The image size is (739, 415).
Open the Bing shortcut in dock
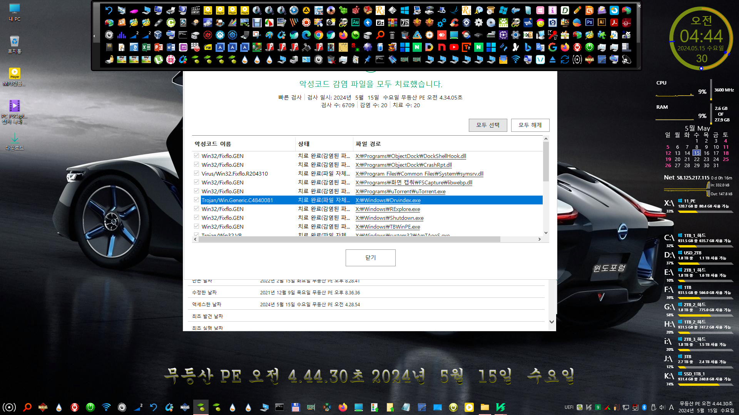point(528,47)
